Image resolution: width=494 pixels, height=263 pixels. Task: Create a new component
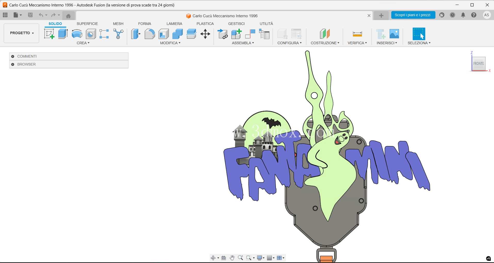click(236, 34)
